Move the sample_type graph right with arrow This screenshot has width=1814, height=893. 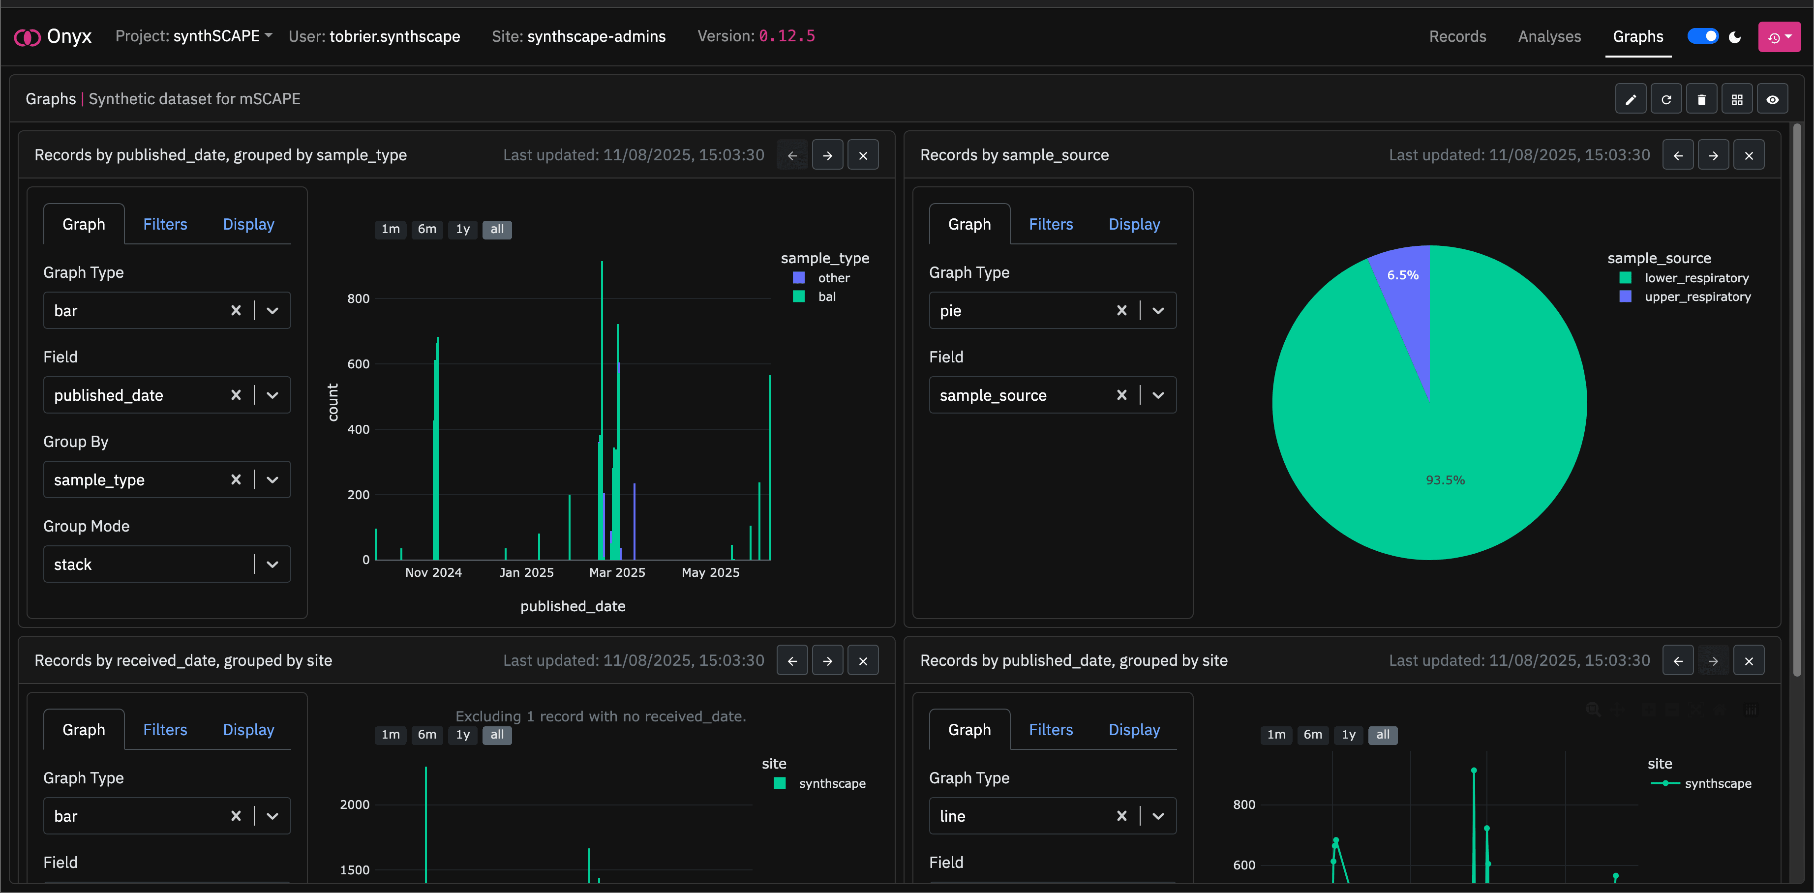tap(827, 155)
